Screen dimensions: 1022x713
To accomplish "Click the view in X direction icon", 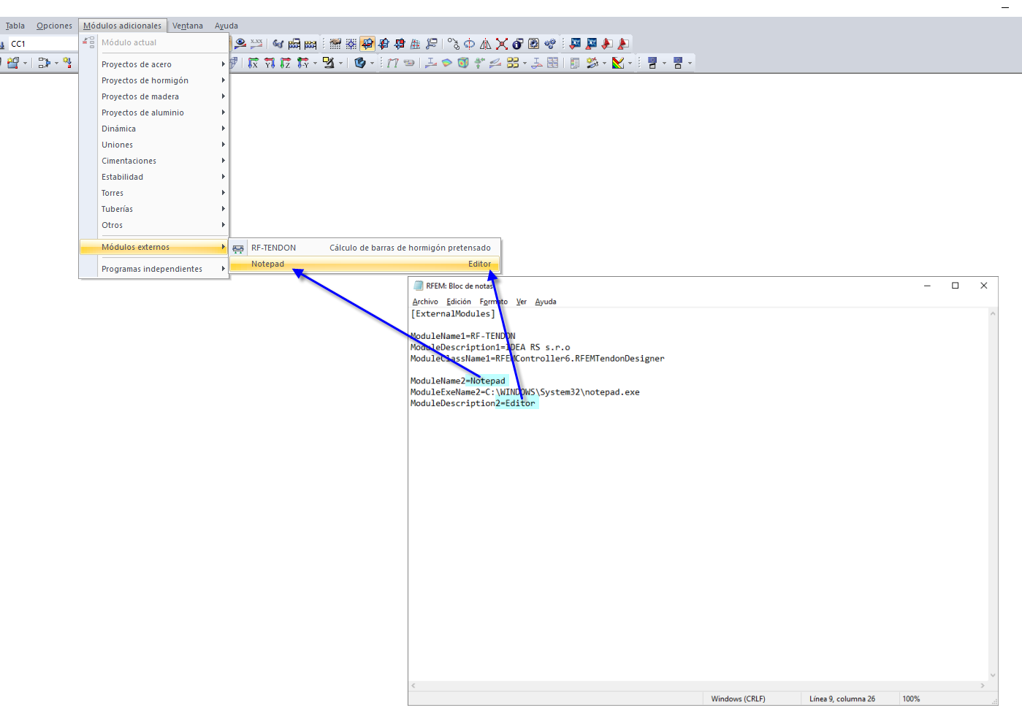I will 253,63.
